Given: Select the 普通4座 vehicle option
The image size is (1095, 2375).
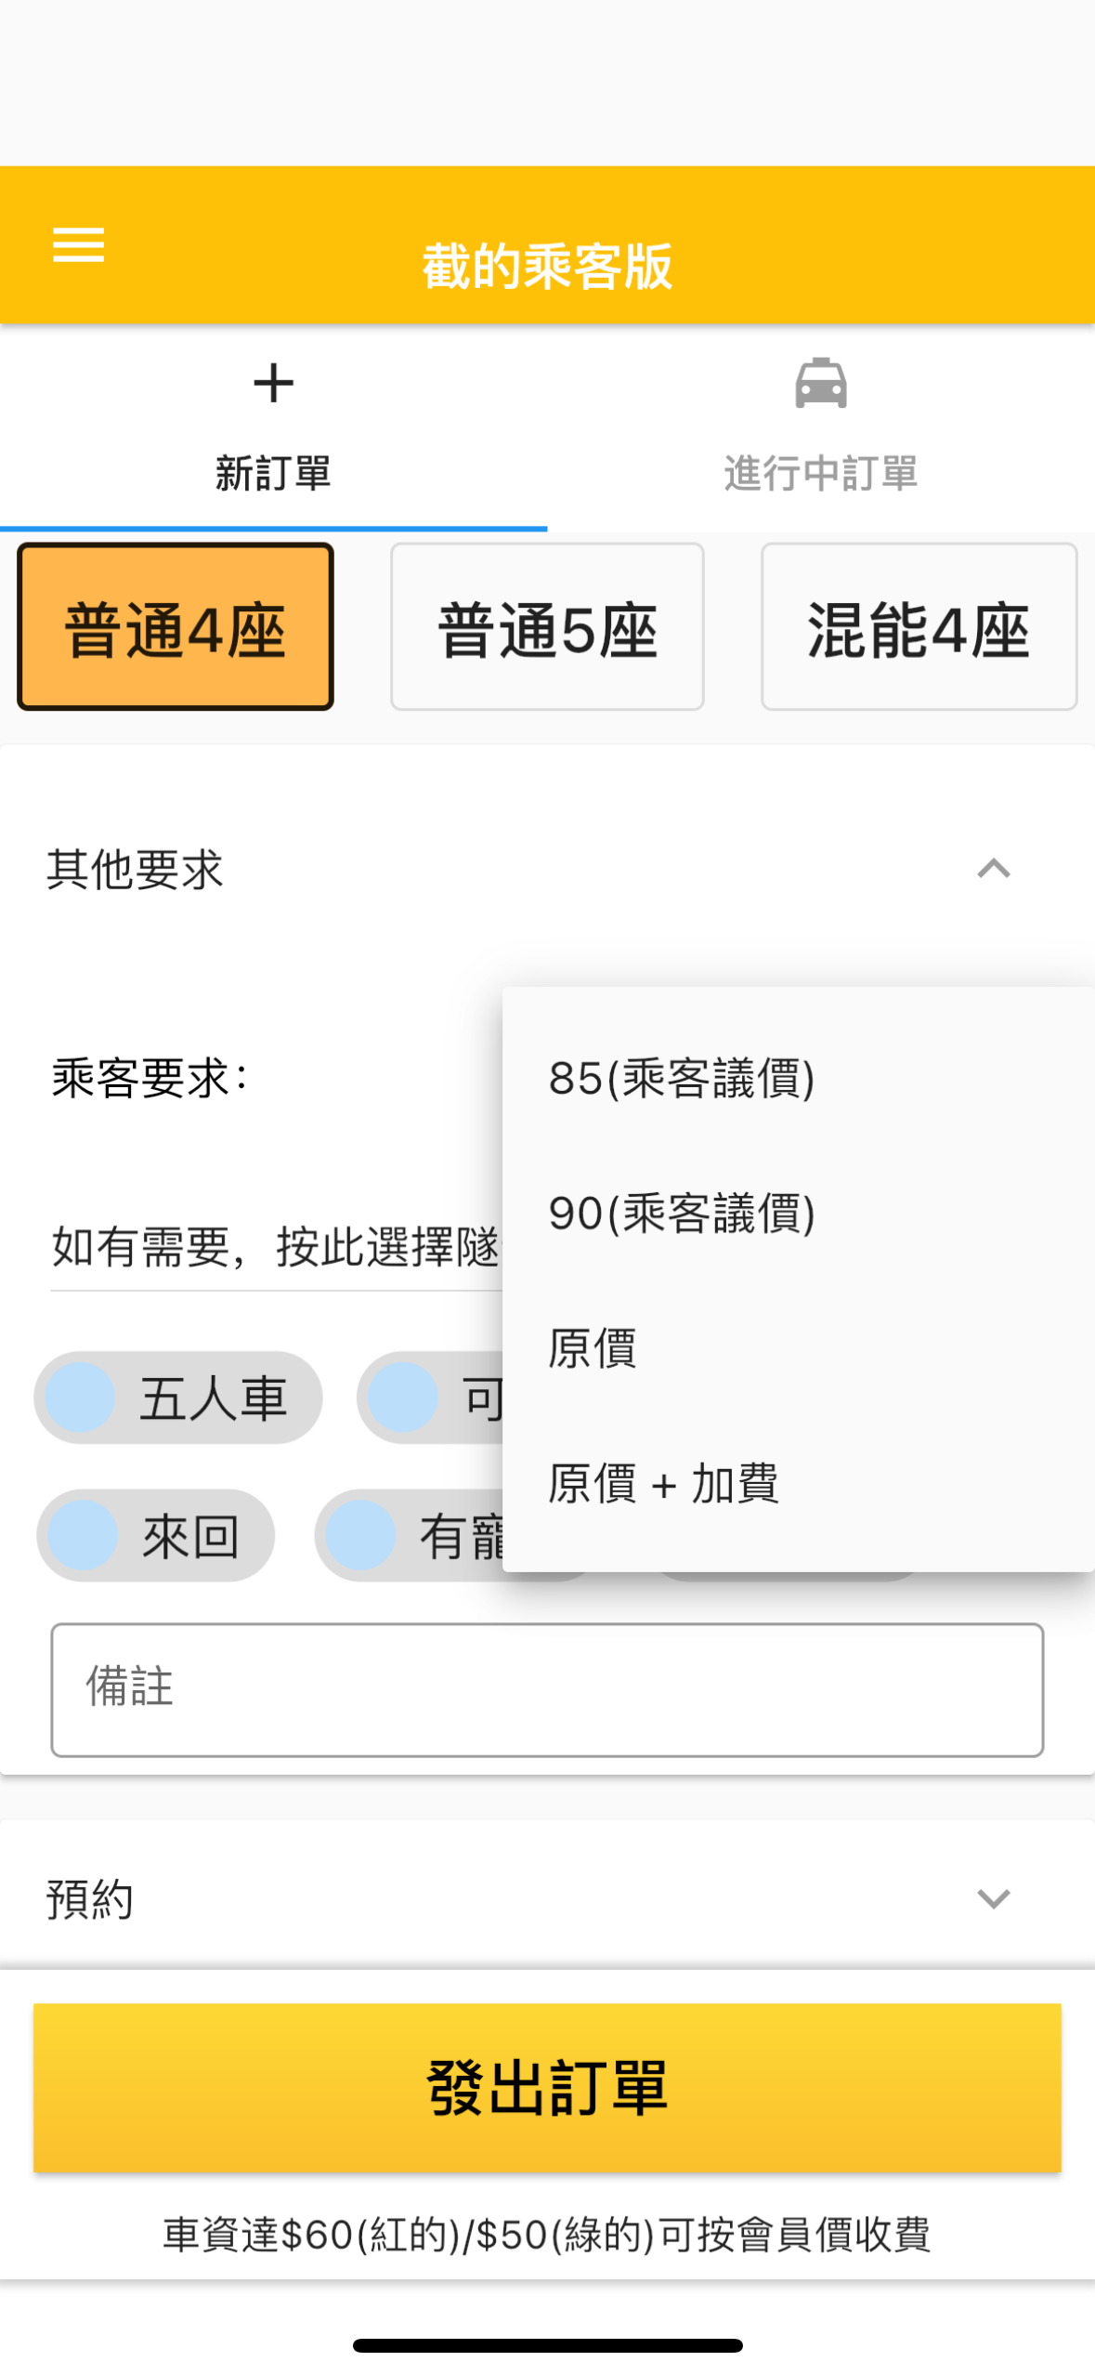Looking at the screenshot, I should click(x=176, y=627).
